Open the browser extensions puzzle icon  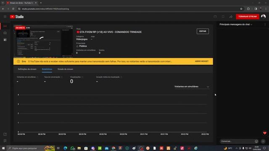point(248,9)
